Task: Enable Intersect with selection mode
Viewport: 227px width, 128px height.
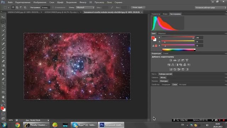Action: click(25, 7)
